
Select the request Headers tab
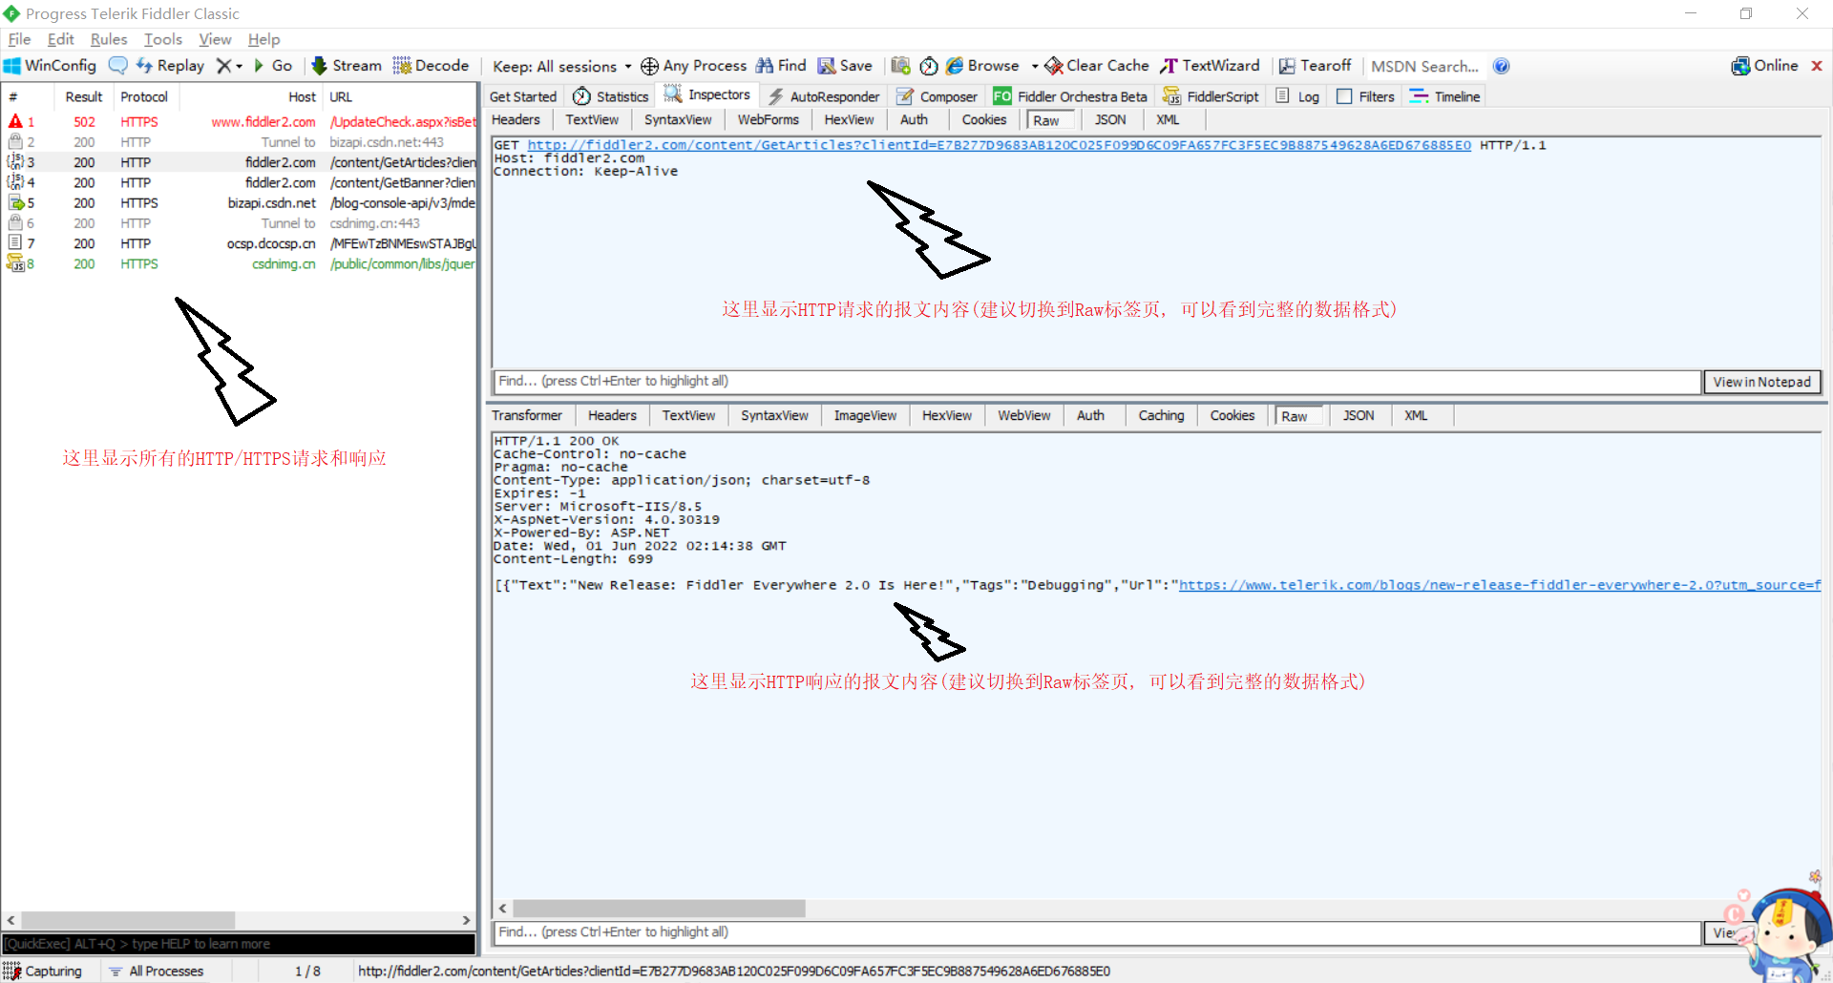coord(516,120)
